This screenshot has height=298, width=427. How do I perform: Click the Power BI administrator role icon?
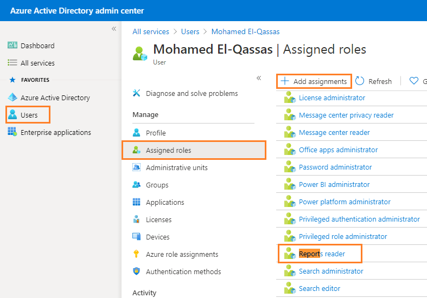[290, 184]
